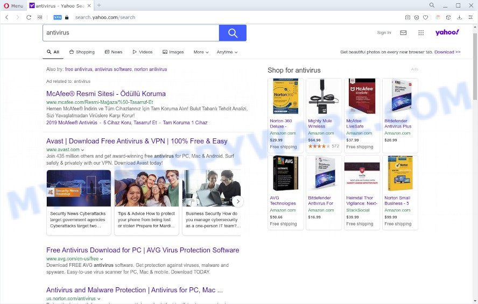The width and height of the screenshot is (478, 304).
Task: Open Mighty Mule Wireless product
Action: click(x=324, y=116)
